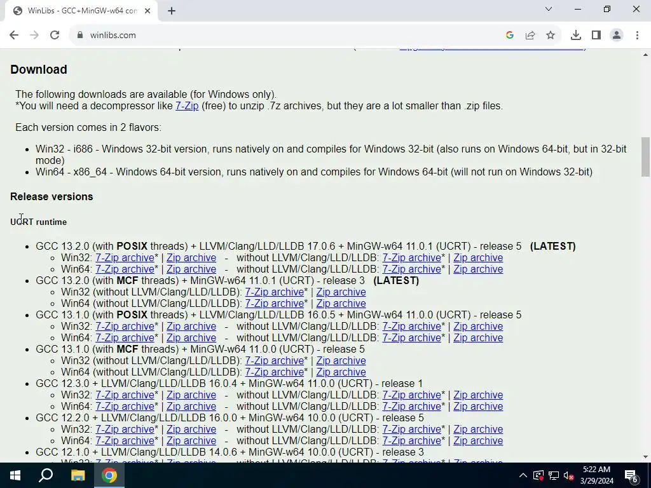651x488 pixels.
Task: Click the winlibs.com address bar
Action: point(287,36)
